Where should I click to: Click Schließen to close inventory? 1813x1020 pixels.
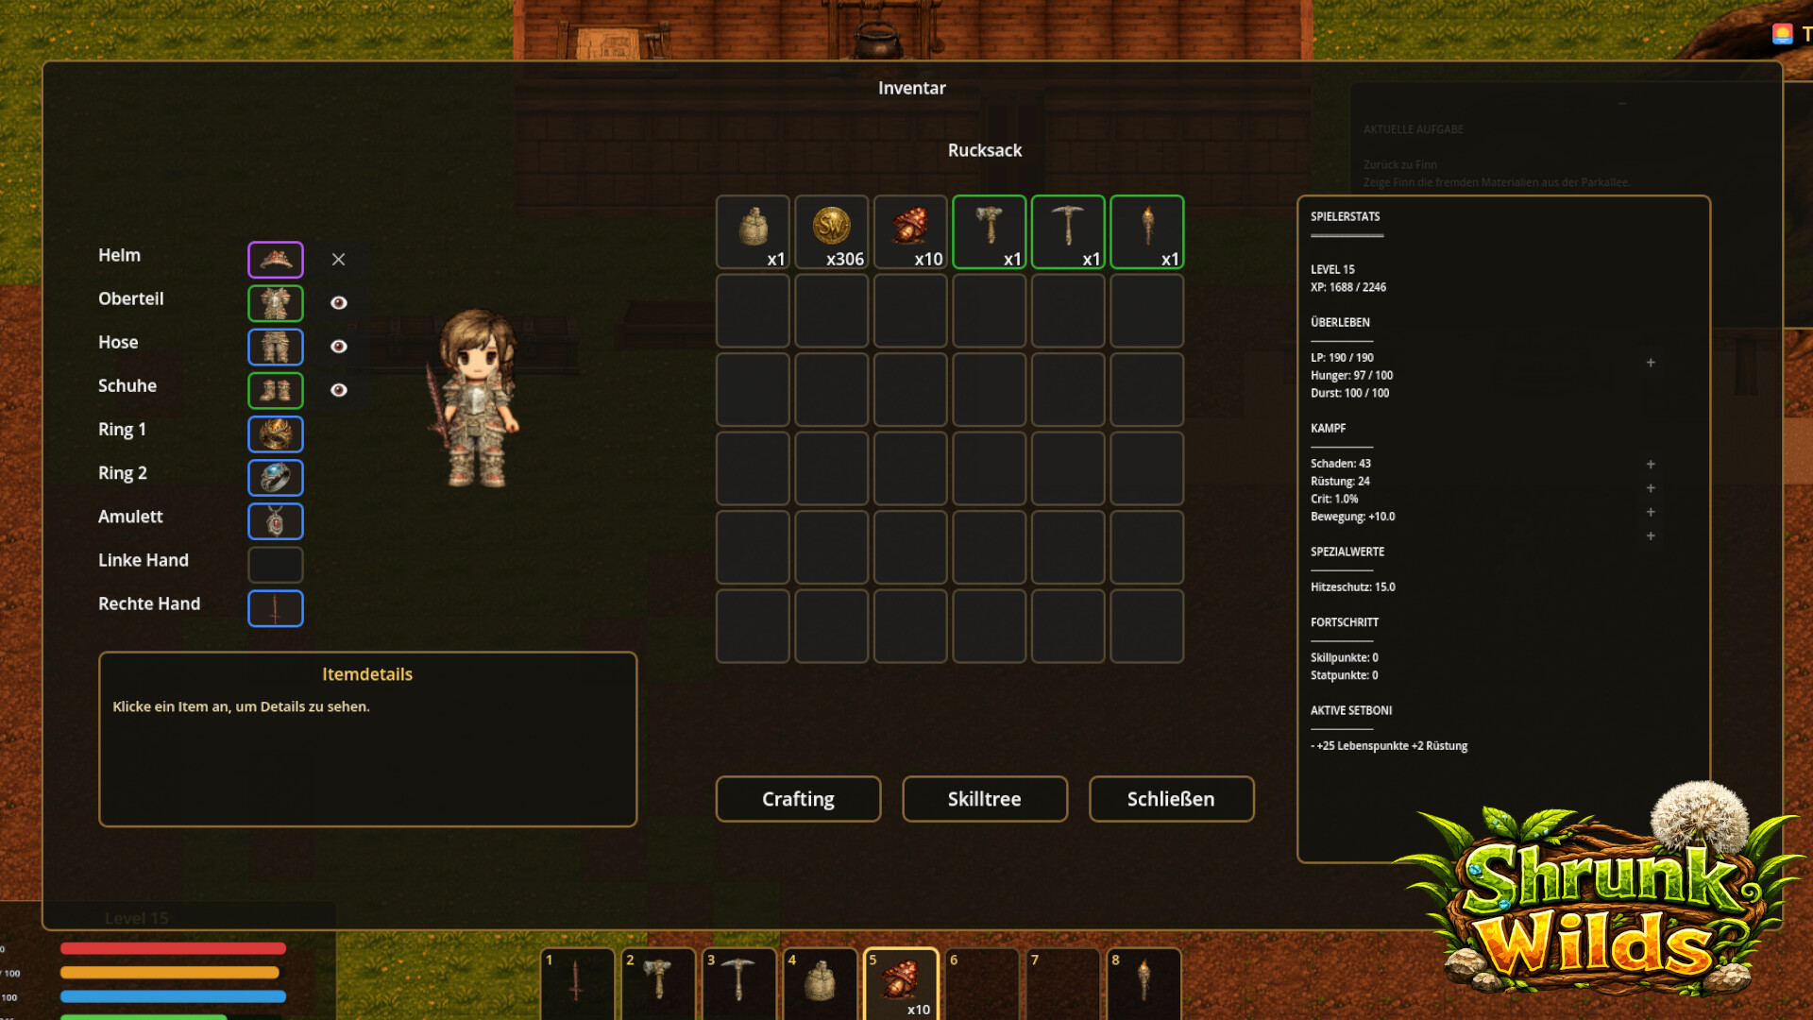pos(1172,800)
